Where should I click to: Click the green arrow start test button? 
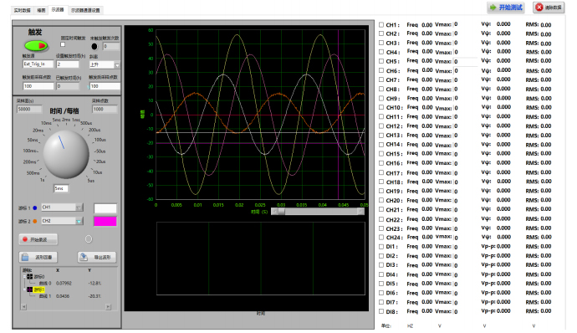(506, 8)
